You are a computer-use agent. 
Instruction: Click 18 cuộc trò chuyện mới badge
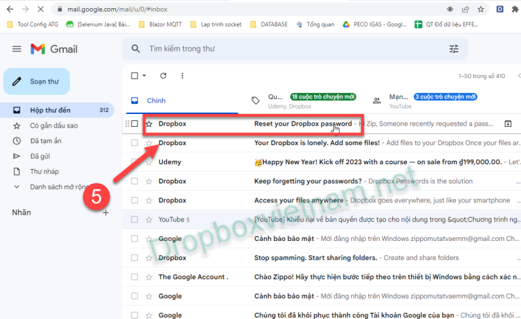click(x=323, y=96)
